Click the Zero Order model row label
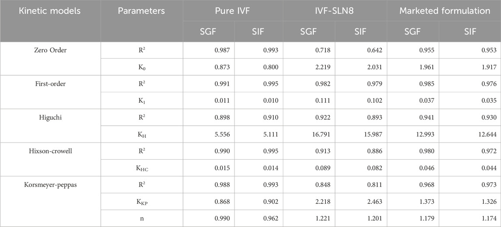Image resolution: width=501 pixels, height=227 pixels. [x=50, y=50]
